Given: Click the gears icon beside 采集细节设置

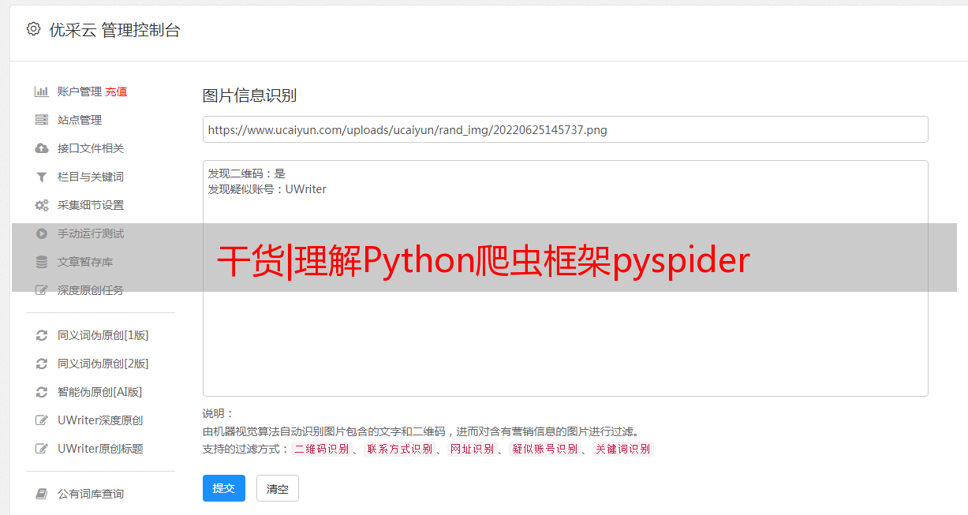Looking at the screenshot, I should coord(42,205).
